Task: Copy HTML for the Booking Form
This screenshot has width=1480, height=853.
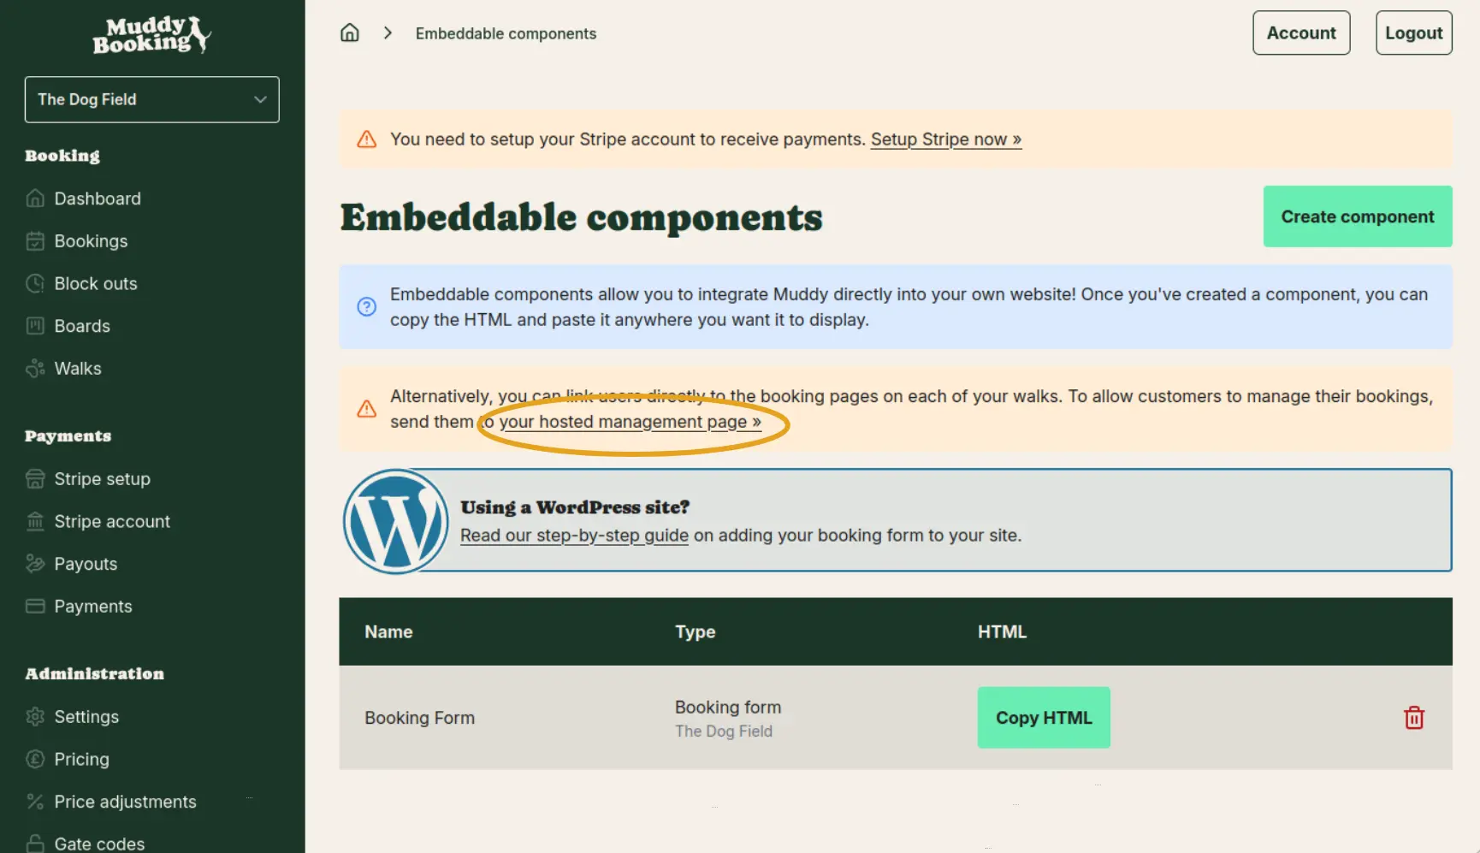Action: (x=1044, y=718)
